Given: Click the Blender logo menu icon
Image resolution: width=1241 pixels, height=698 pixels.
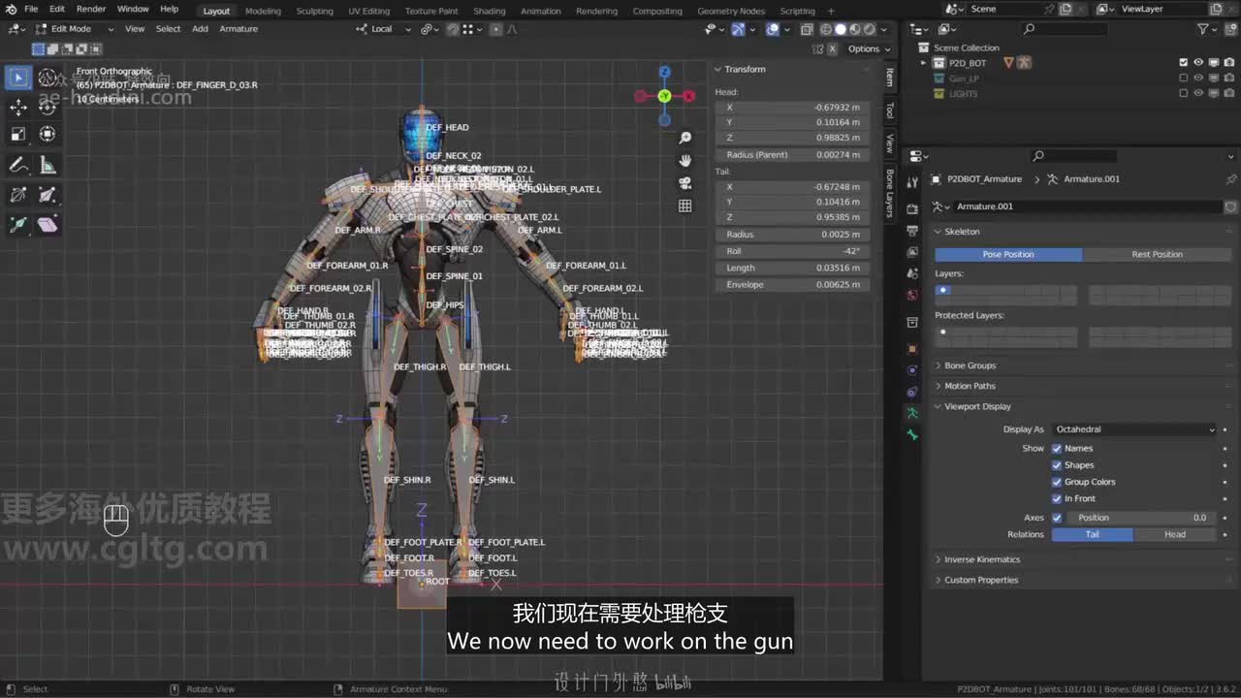Looking at the screenshot, I should point(11,10).
